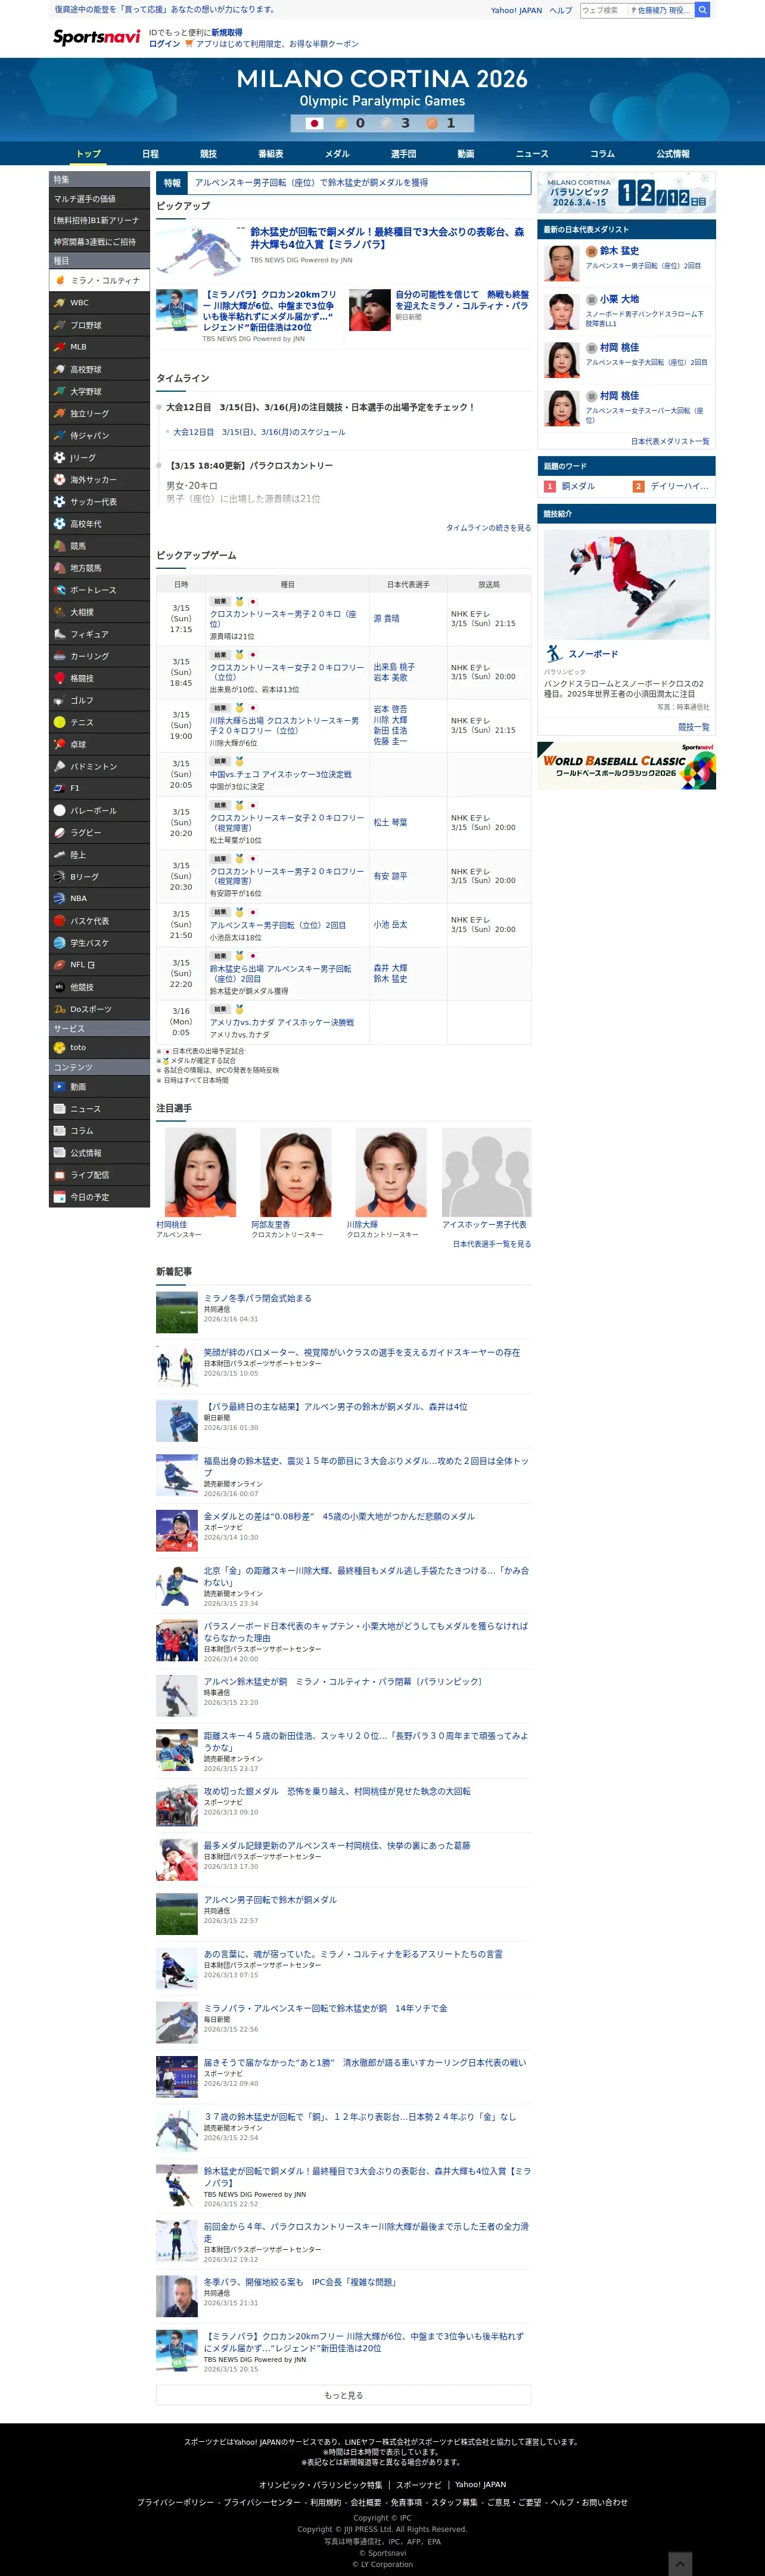Open the フィギュア skate icon
Viewport: 765px width, 2576px height.
60,633
